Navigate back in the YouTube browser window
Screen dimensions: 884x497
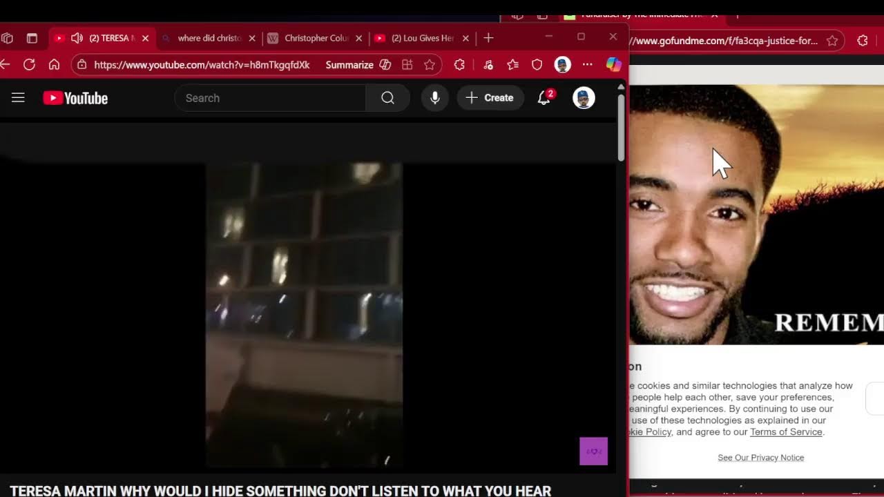pos(6,64)
